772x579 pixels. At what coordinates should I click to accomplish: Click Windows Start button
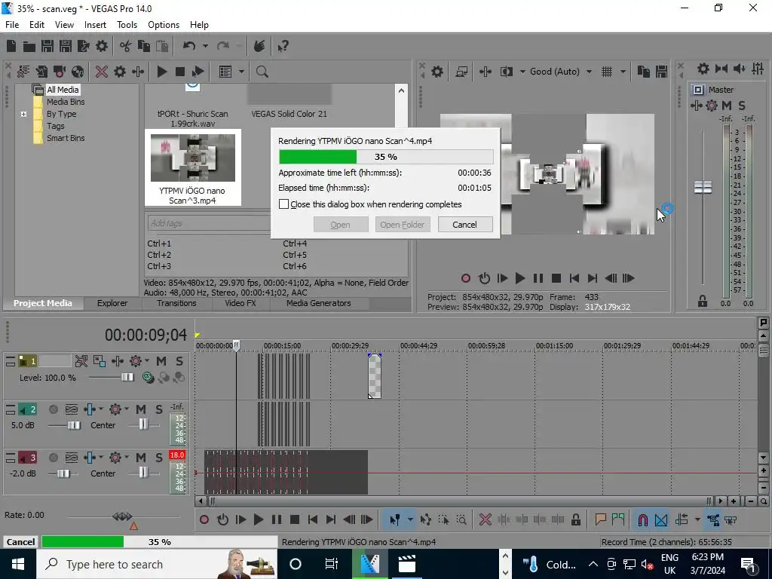click(18, 564)
